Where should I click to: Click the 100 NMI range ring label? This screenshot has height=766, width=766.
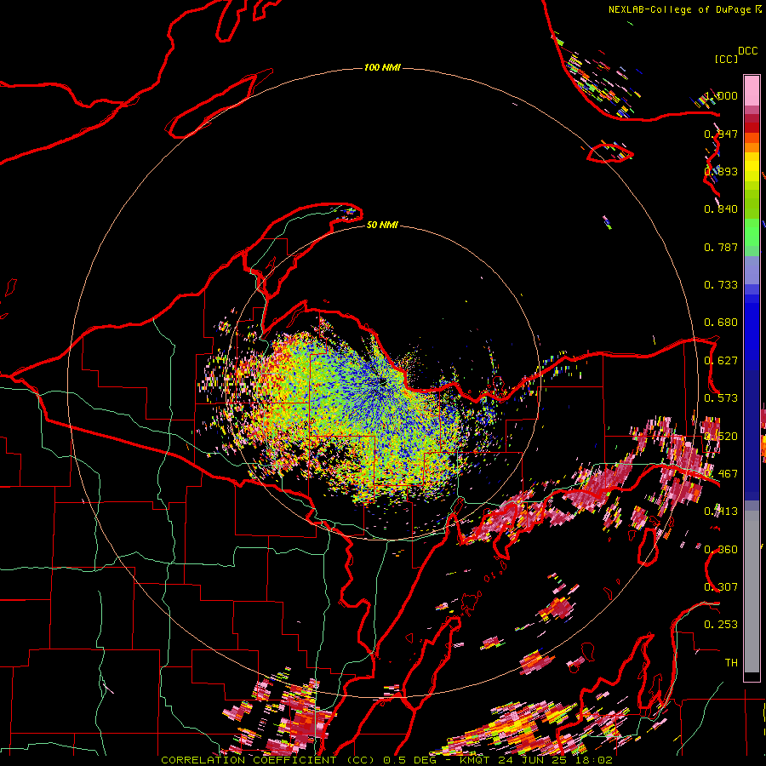pyautogui.click(x=382, y=67)
